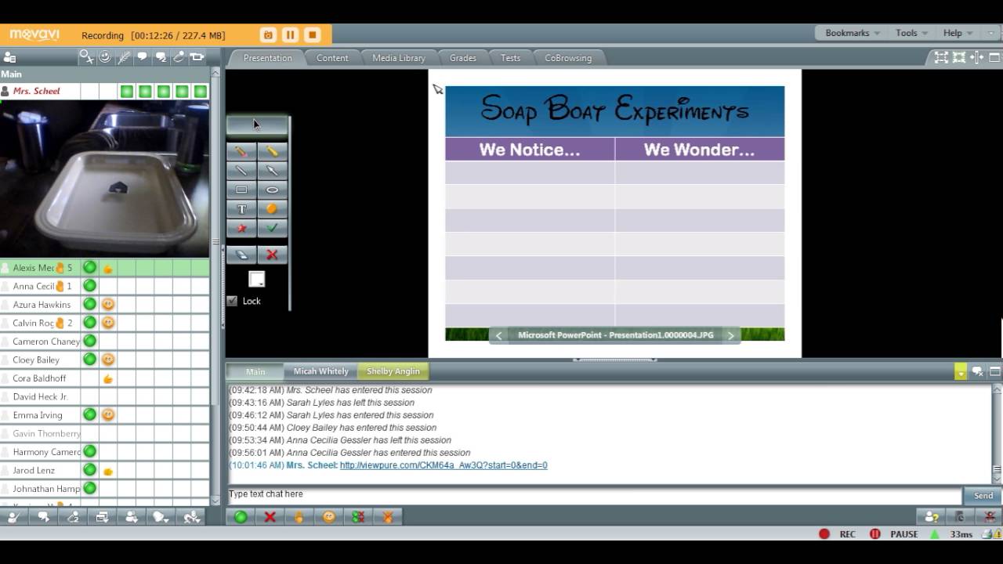
Task: Open the whiteboard color picker dropdown
Action: tap(256, 279)
